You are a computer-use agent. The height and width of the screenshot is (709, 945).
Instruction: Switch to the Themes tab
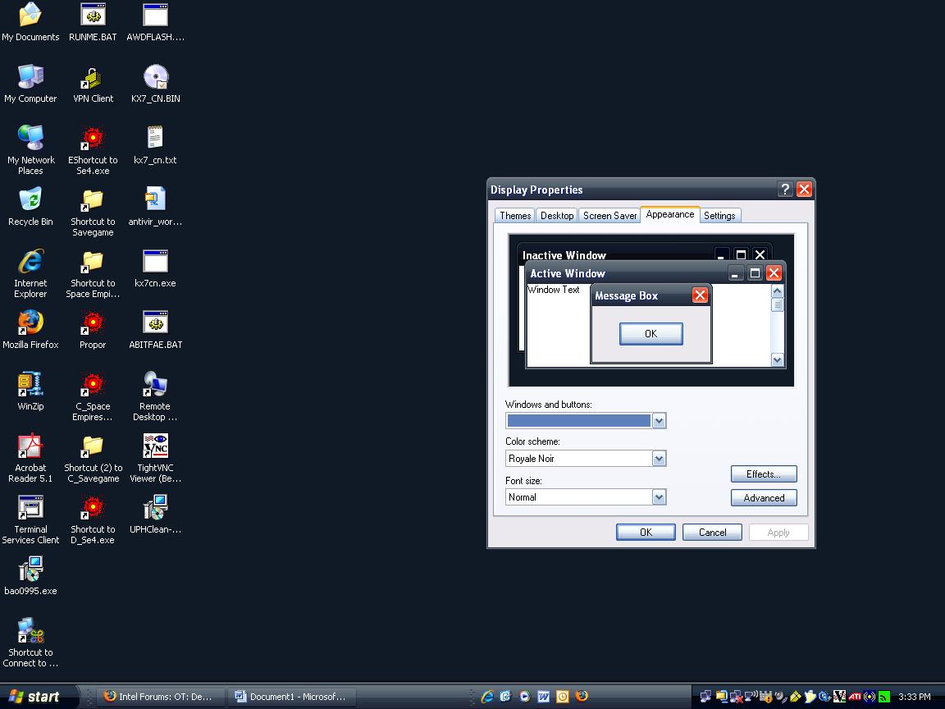(x=515, y=216)
